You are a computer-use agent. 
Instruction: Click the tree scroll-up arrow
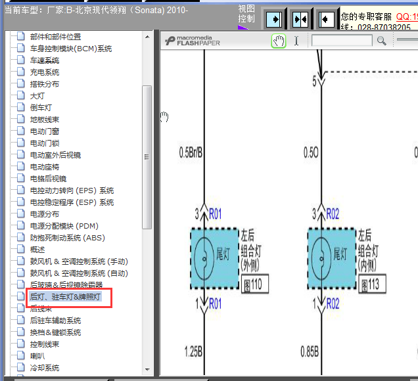147,37
